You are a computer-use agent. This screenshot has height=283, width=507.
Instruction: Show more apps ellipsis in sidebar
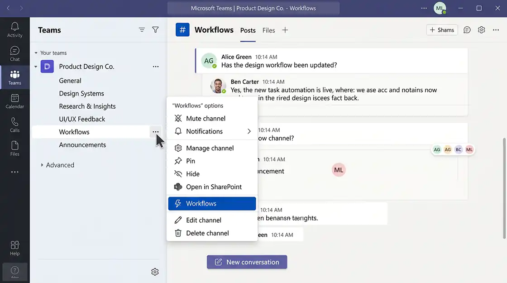(14, 172)
